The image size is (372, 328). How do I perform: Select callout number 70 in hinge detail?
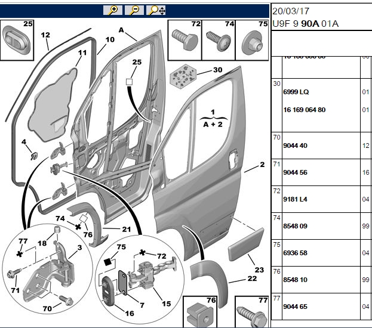click(x=47, y=308)
